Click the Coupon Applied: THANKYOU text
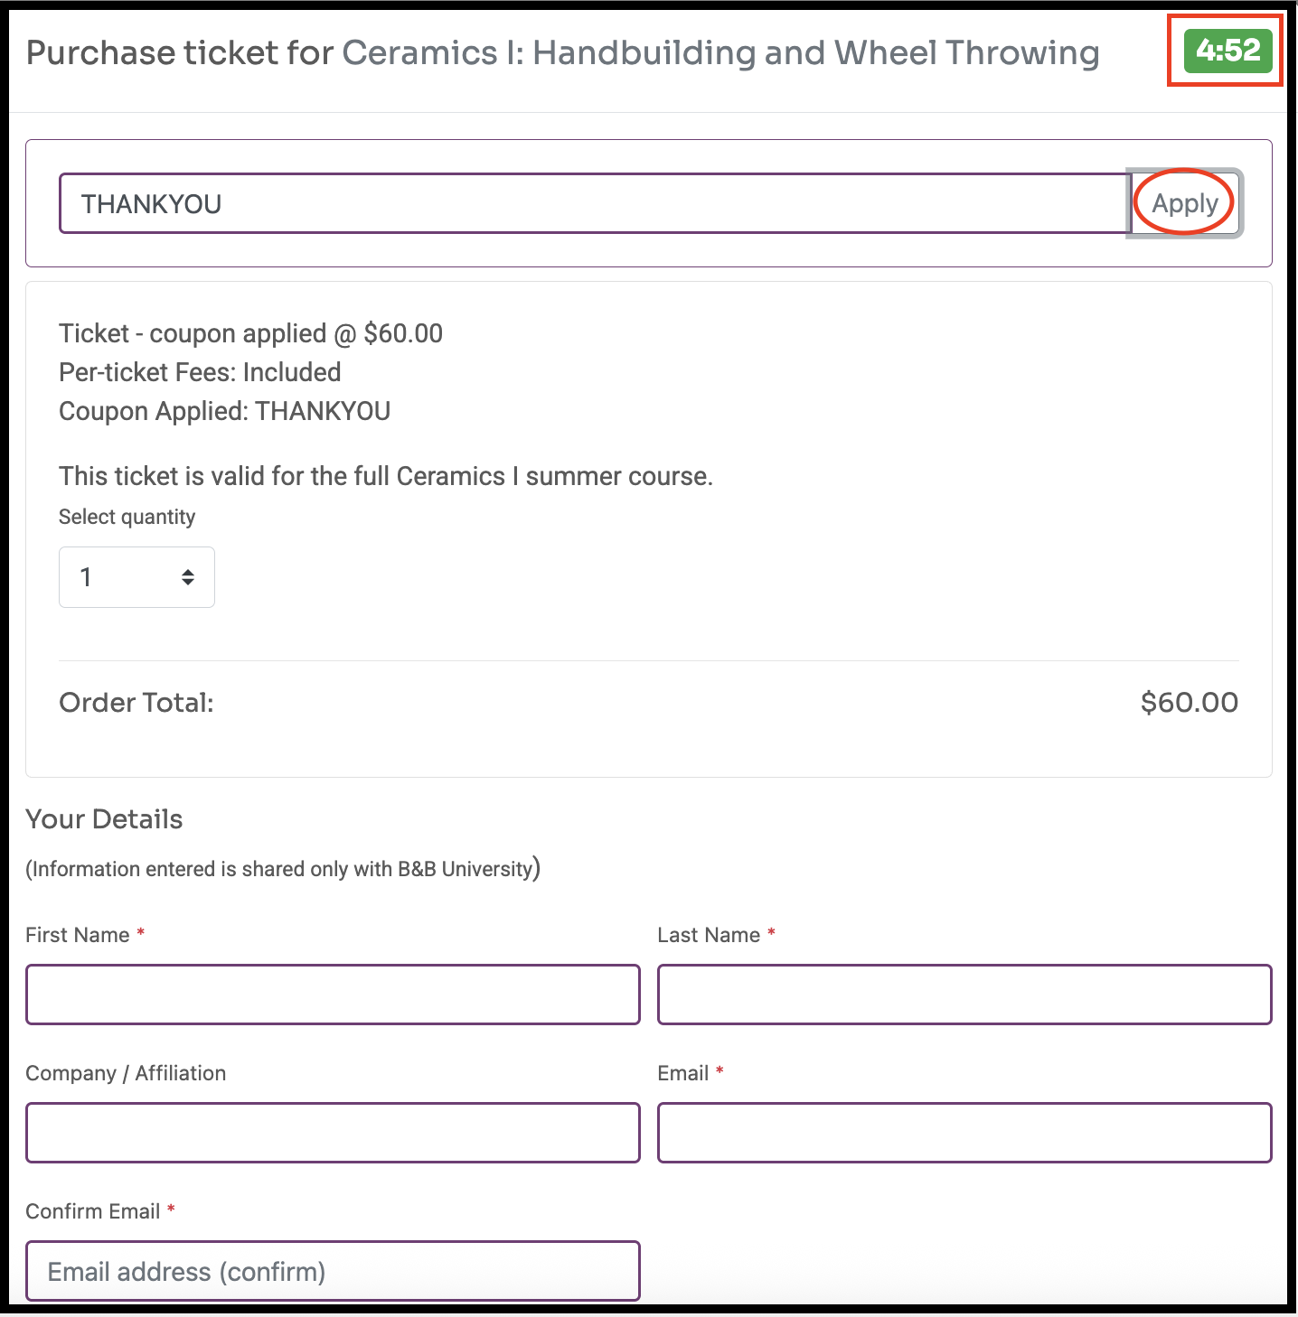1298x1317 pixels. (x=224, y=411)
